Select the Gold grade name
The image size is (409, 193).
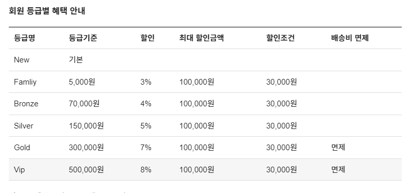click(x=22, y=148)
